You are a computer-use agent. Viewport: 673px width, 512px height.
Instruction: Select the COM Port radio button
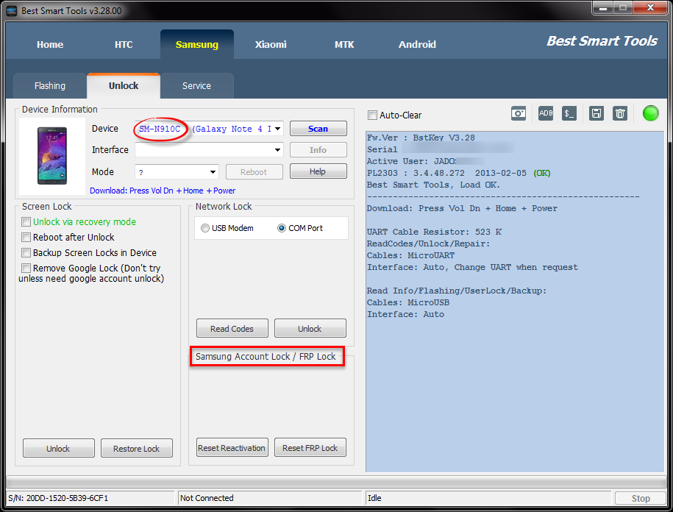tap(282, 228)
